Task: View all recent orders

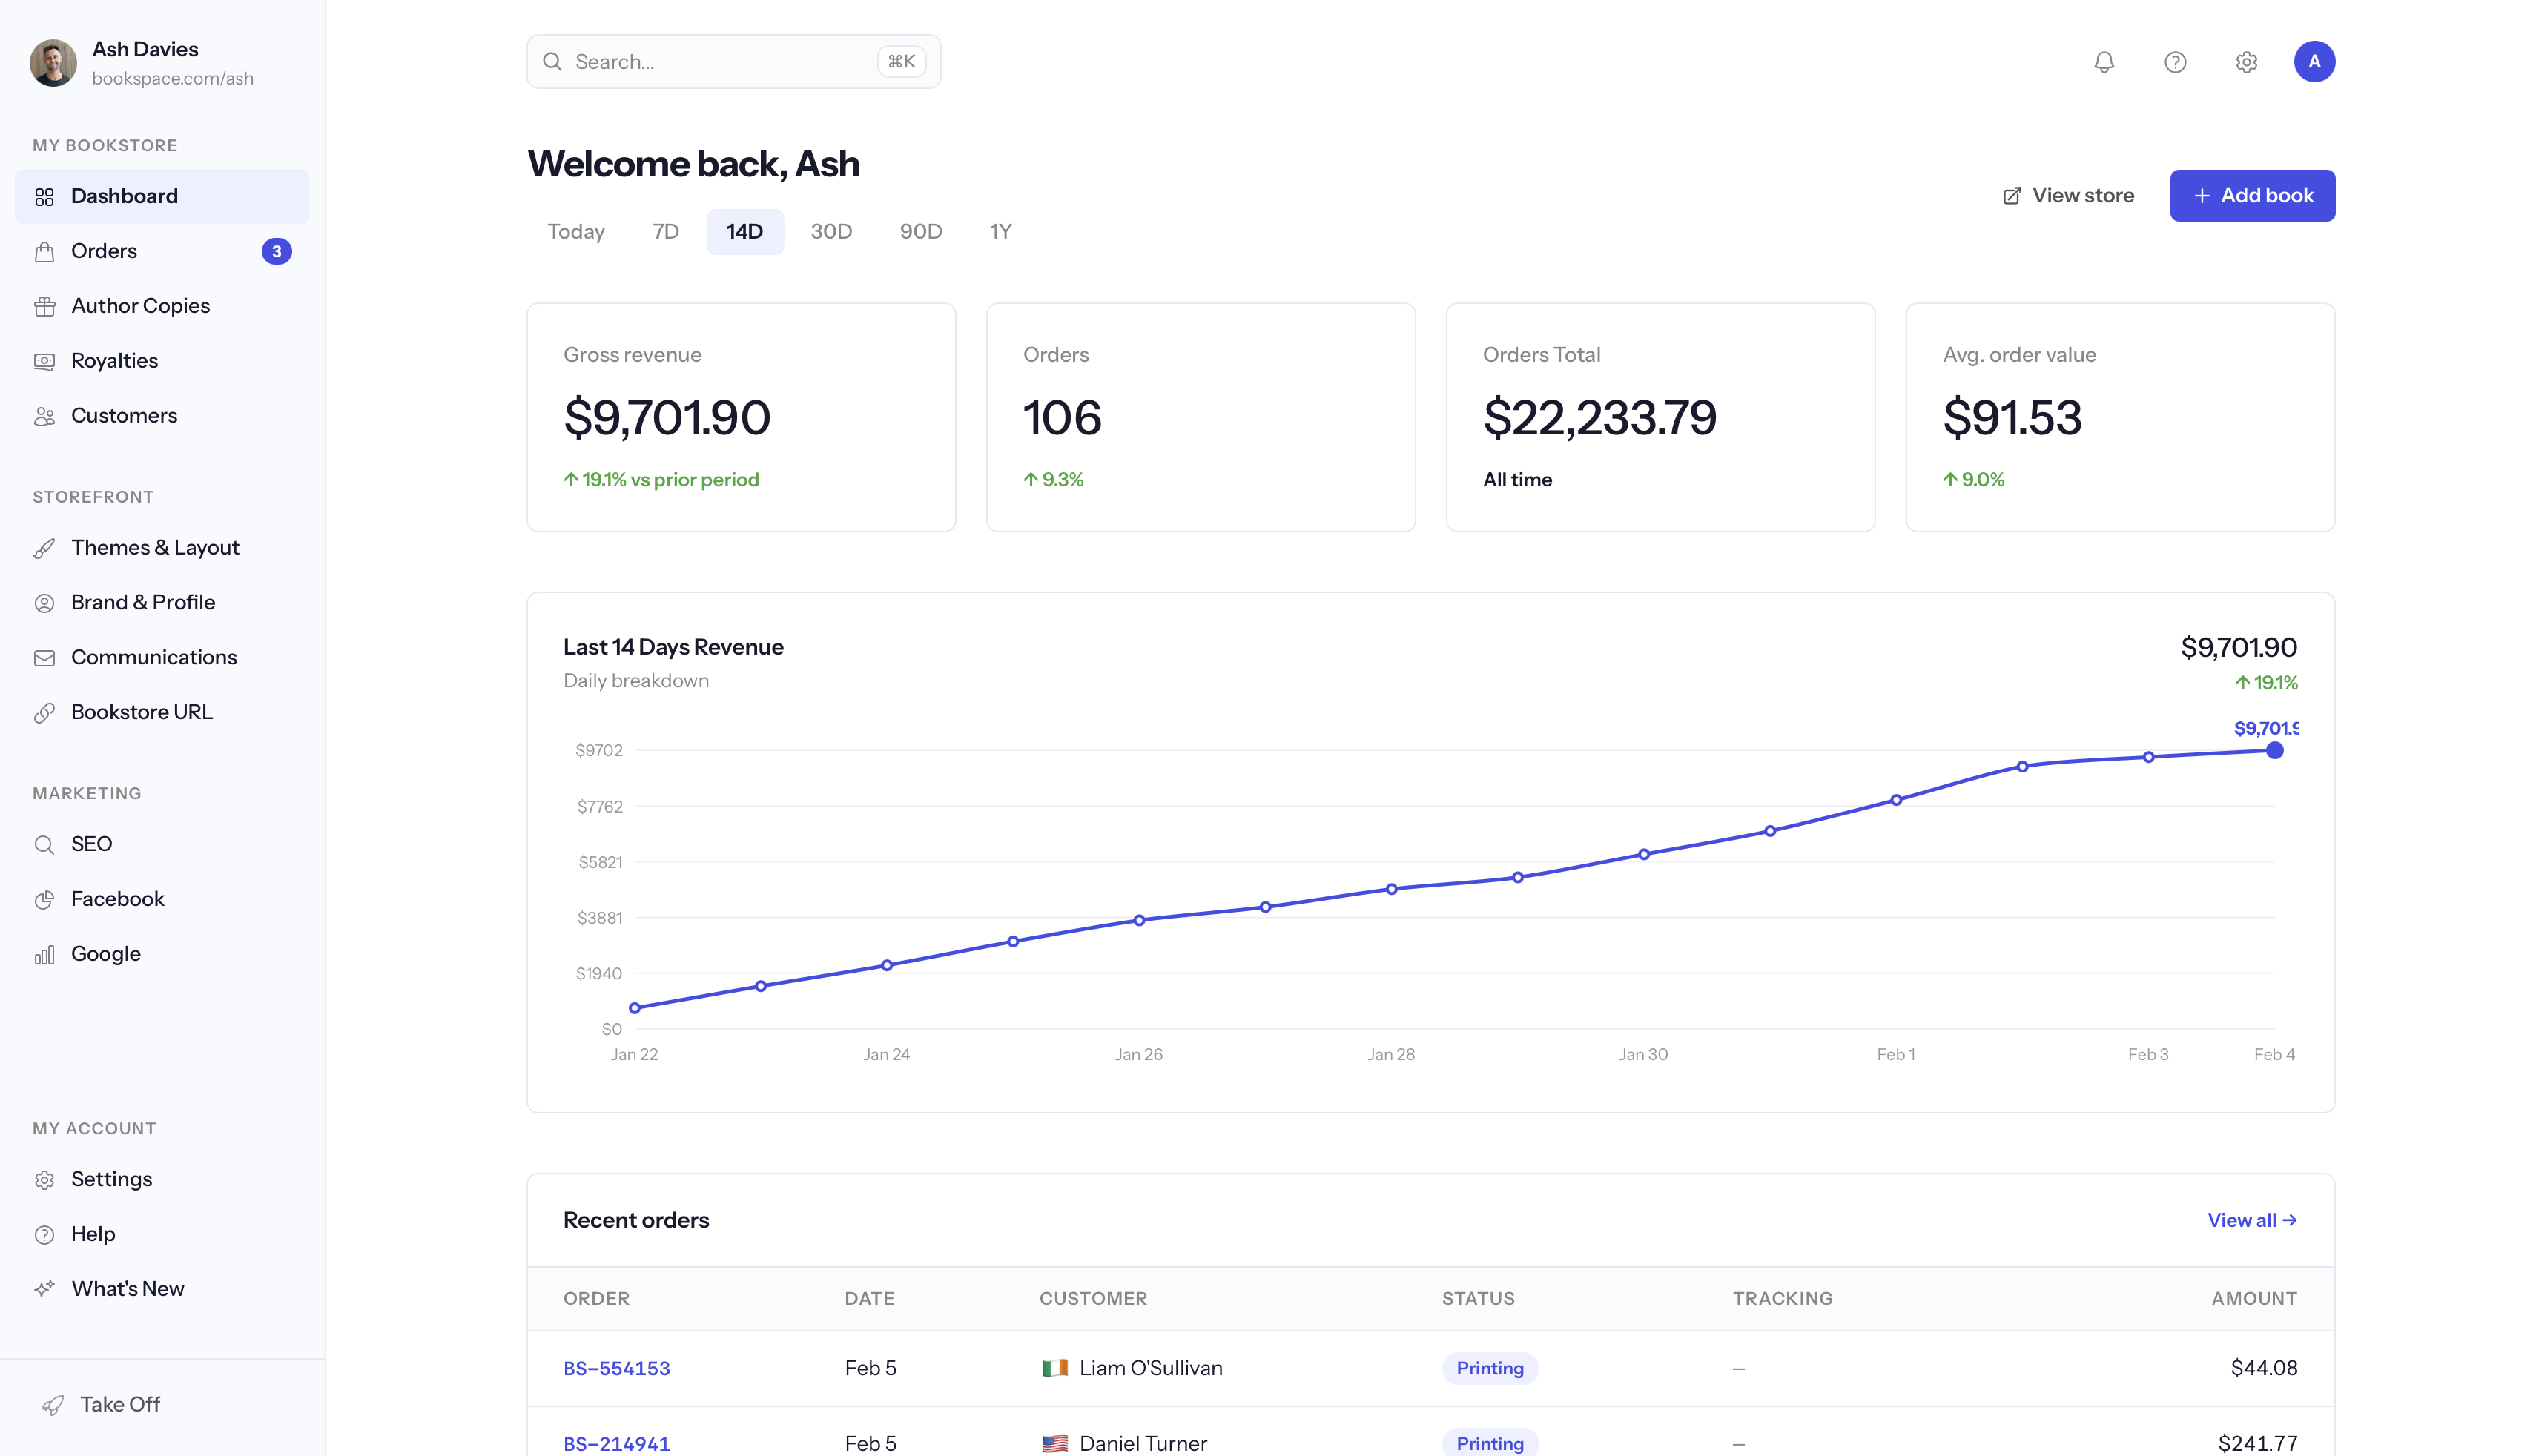Action: [2251, 1220]
